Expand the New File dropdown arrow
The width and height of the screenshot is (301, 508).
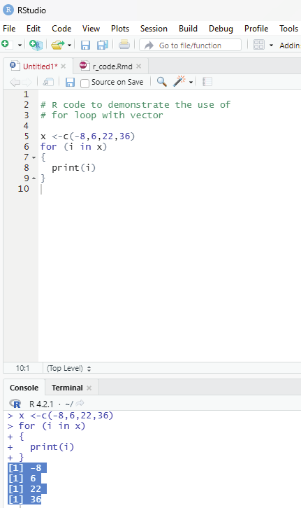point(20,45)
